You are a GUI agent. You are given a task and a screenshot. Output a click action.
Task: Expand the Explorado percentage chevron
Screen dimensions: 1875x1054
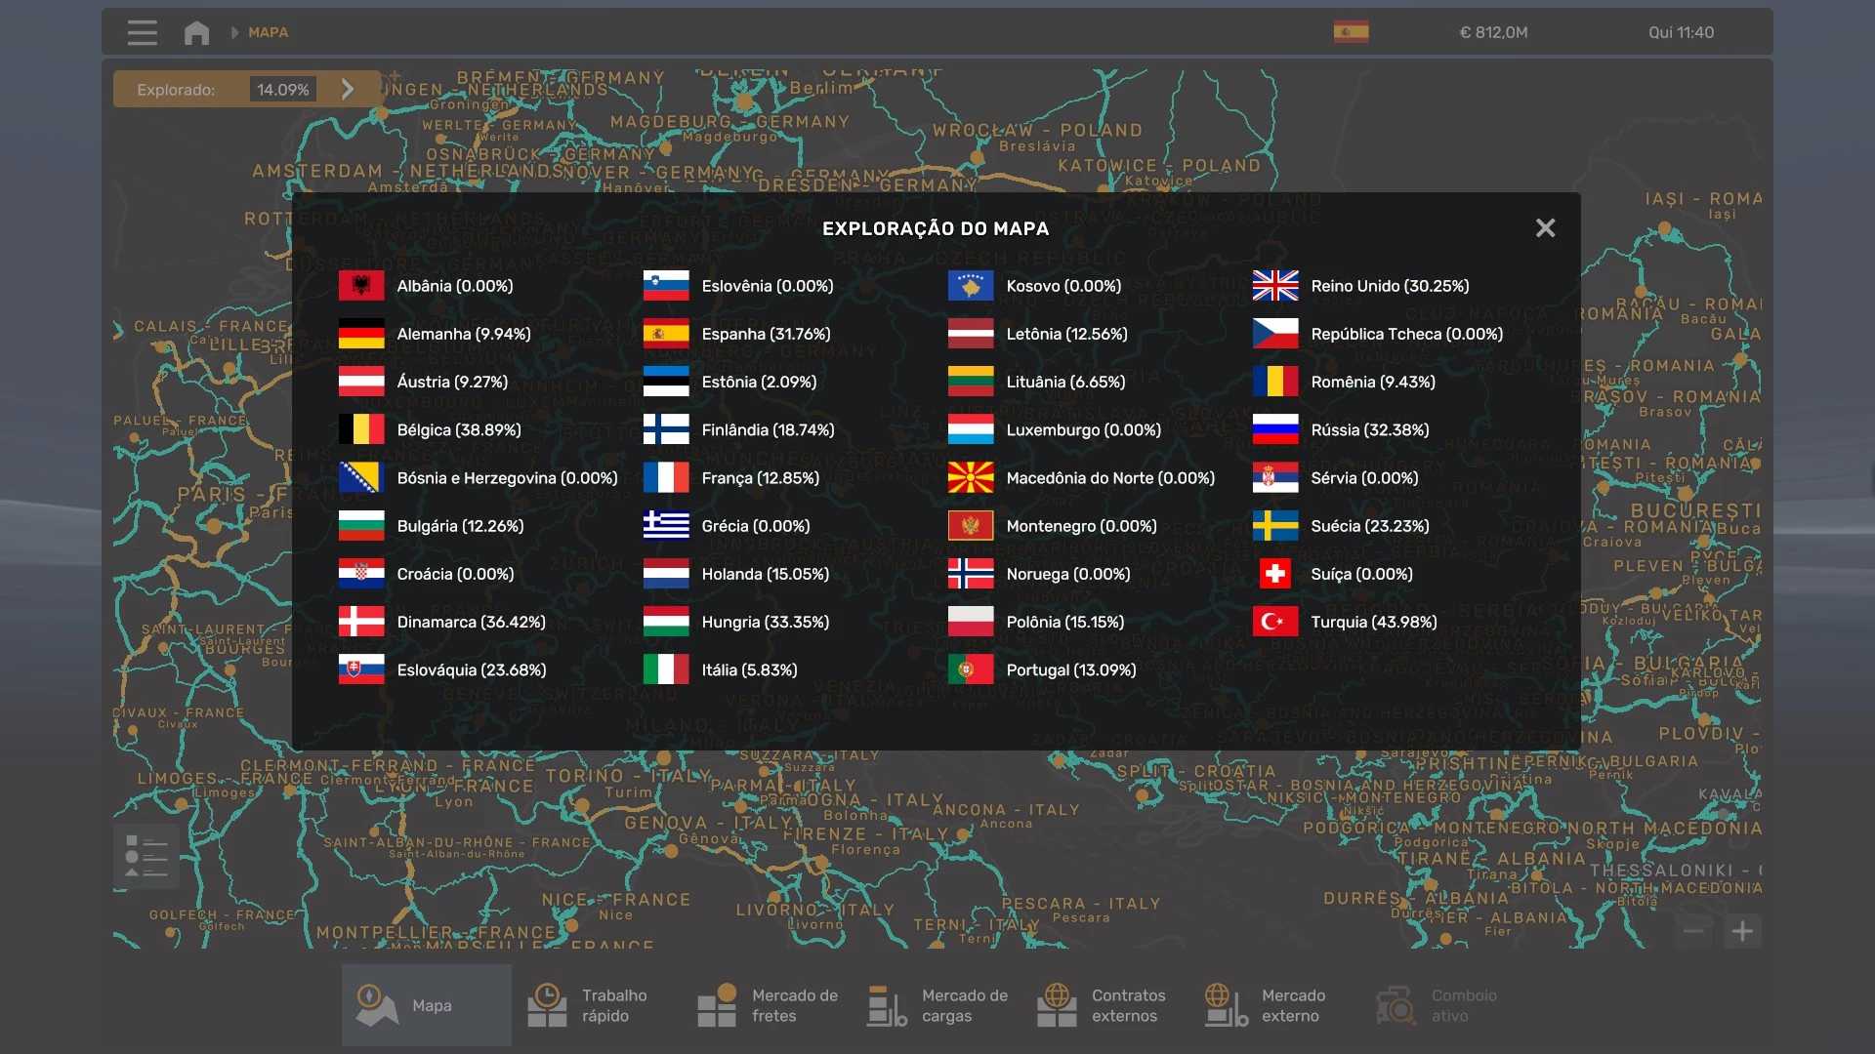348,89
